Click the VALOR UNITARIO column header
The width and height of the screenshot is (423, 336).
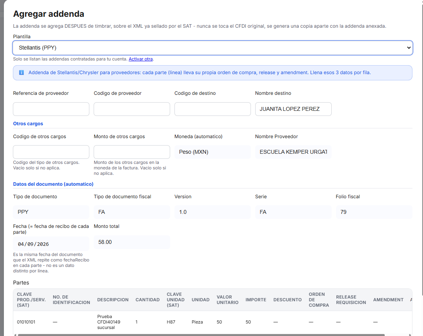[x=227, y=300]
